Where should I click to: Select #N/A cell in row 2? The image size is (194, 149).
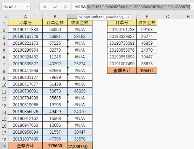pyautogui.click(x=80, y=29)
